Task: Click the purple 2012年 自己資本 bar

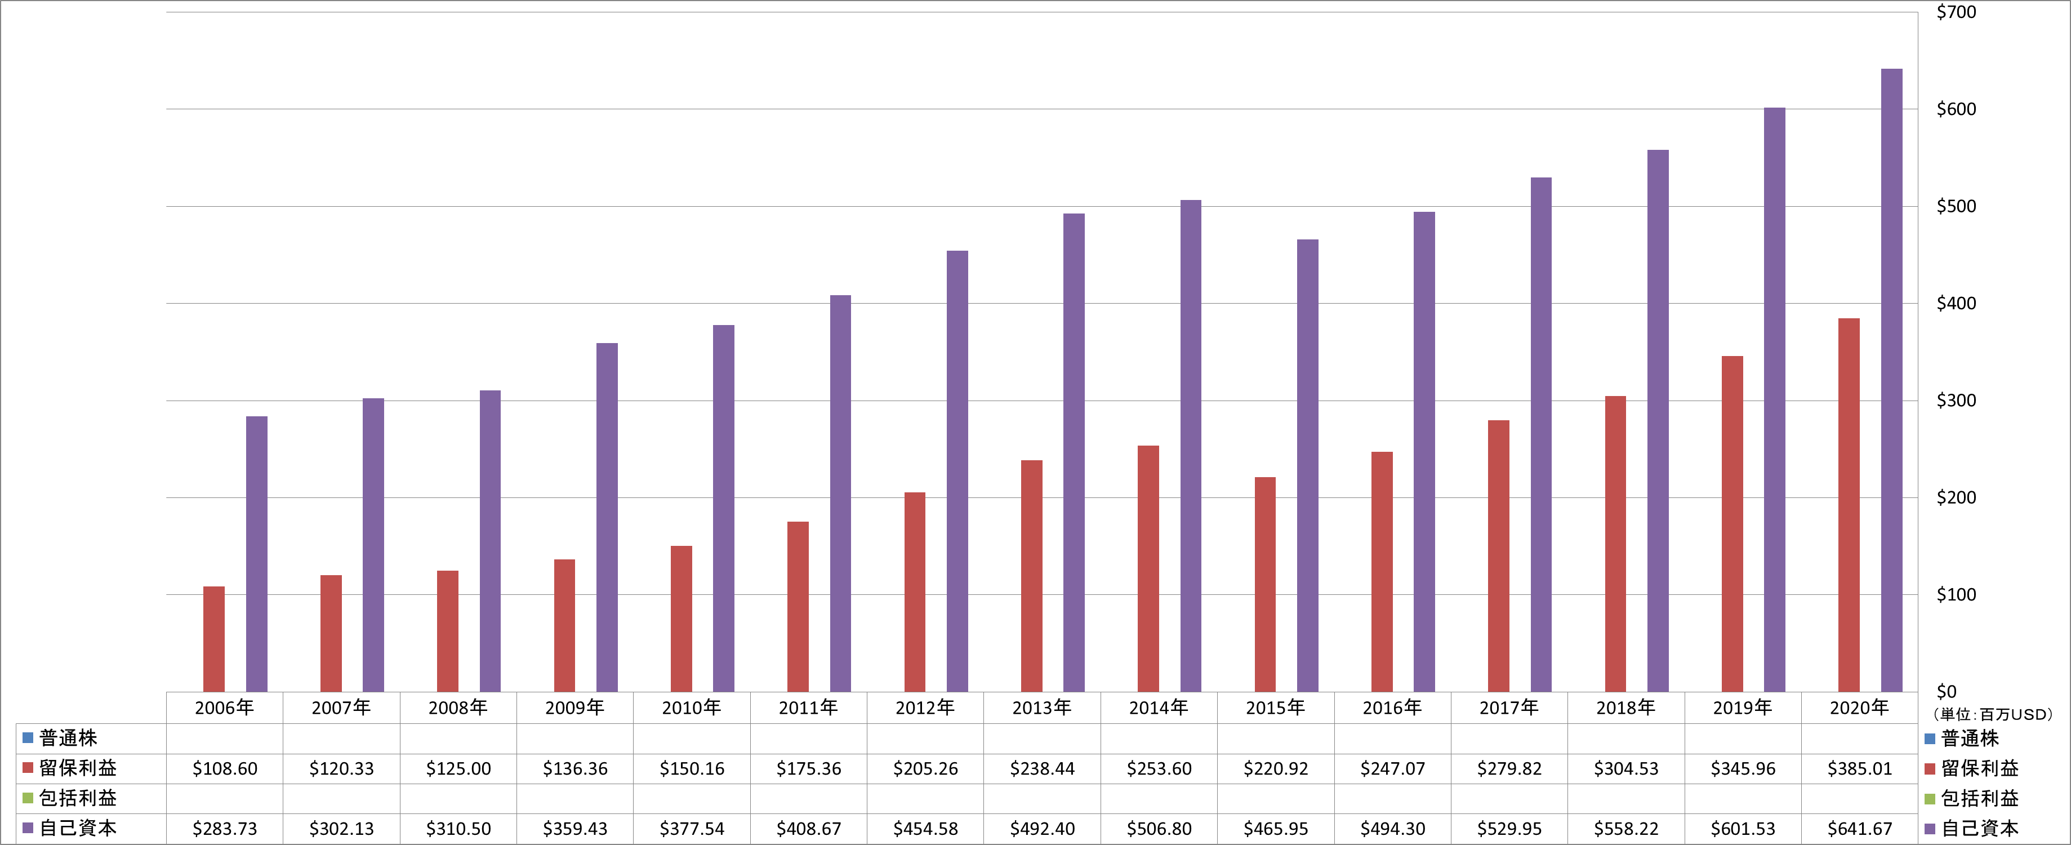Action: tap(957, 471)
